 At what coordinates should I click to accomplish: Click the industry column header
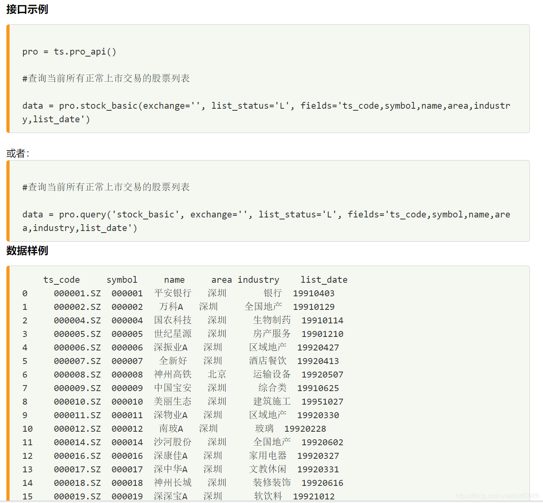point(259,280)
